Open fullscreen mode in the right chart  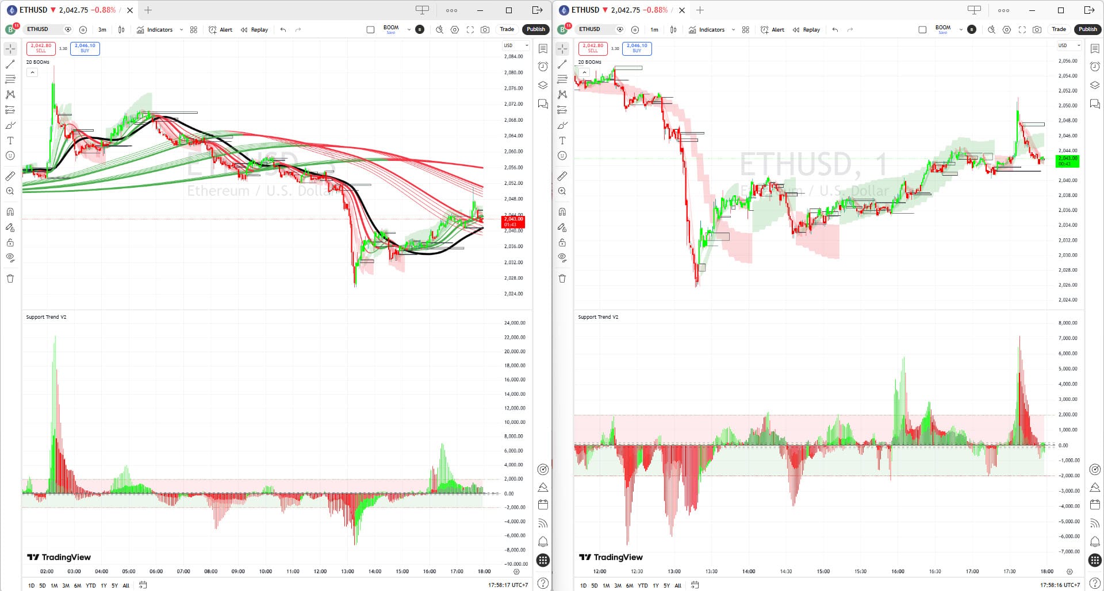[1022, 30]
